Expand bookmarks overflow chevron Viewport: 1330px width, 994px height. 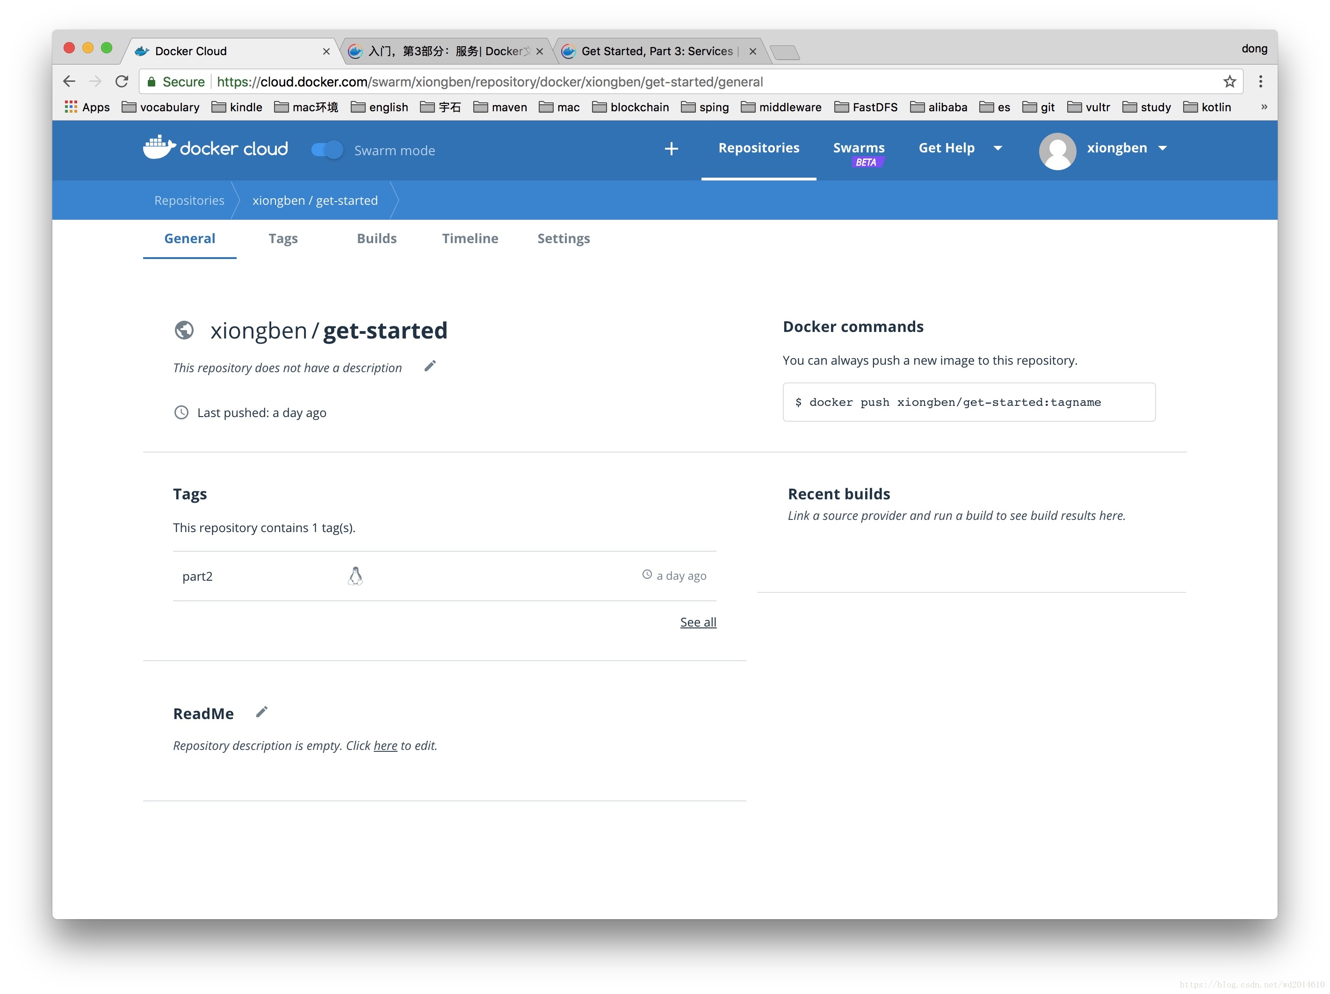click(x=1264, y=107)
